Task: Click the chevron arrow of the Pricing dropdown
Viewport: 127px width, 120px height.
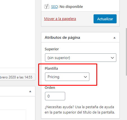Action: click(85, 77)
